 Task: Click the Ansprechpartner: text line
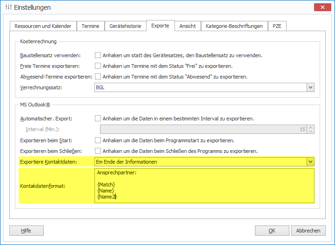(x=117, y=172)
